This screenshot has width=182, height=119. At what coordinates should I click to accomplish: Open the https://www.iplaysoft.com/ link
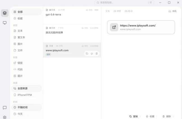pos(138,26)
